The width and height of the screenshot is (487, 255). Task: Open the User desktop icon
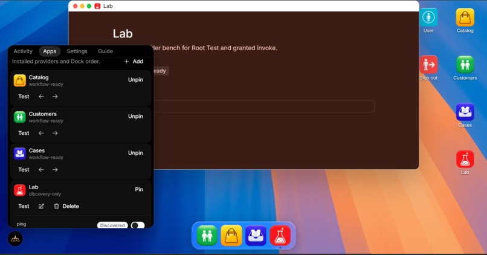[x=428, y=18]
